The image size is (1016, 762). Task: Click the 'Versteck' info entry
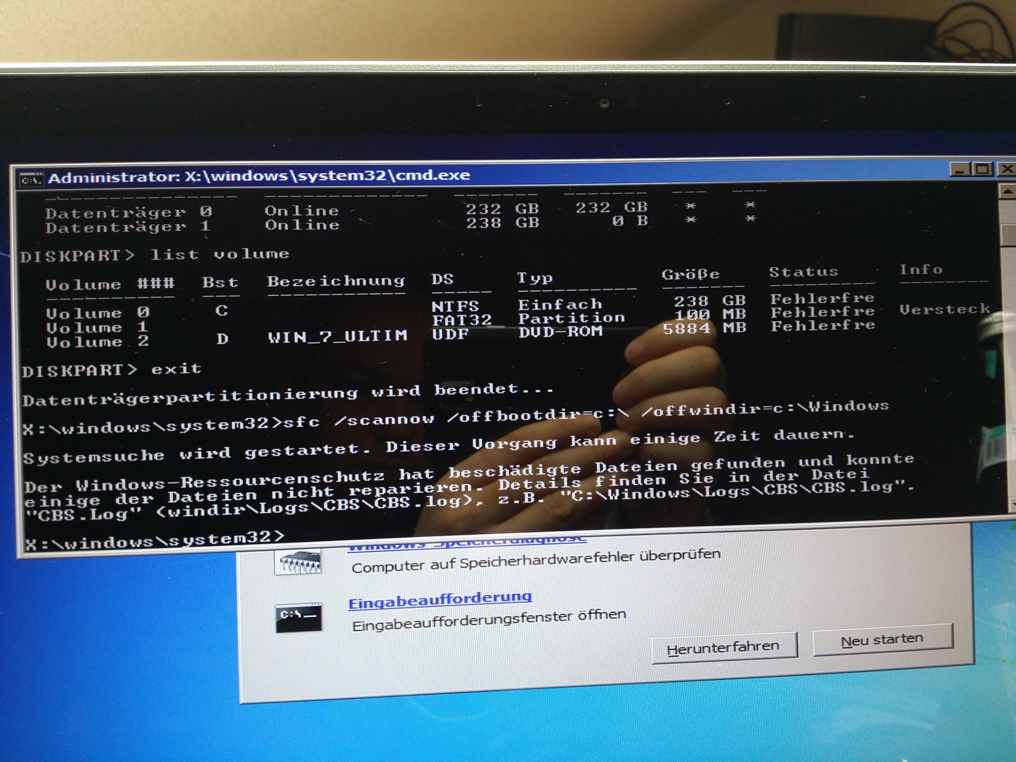[944, 309]
